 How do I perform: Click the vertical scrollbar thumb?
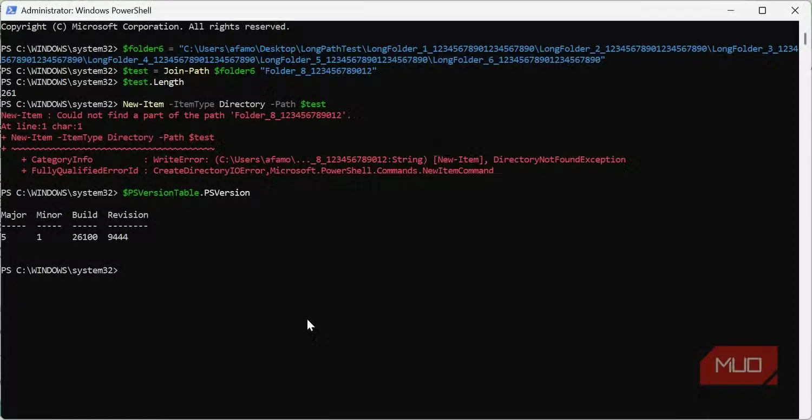tap(805, 39)
